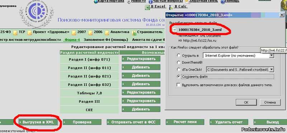Click the Выгрузка в XML button
Screen dimensions: 287x133
point(38,122)
